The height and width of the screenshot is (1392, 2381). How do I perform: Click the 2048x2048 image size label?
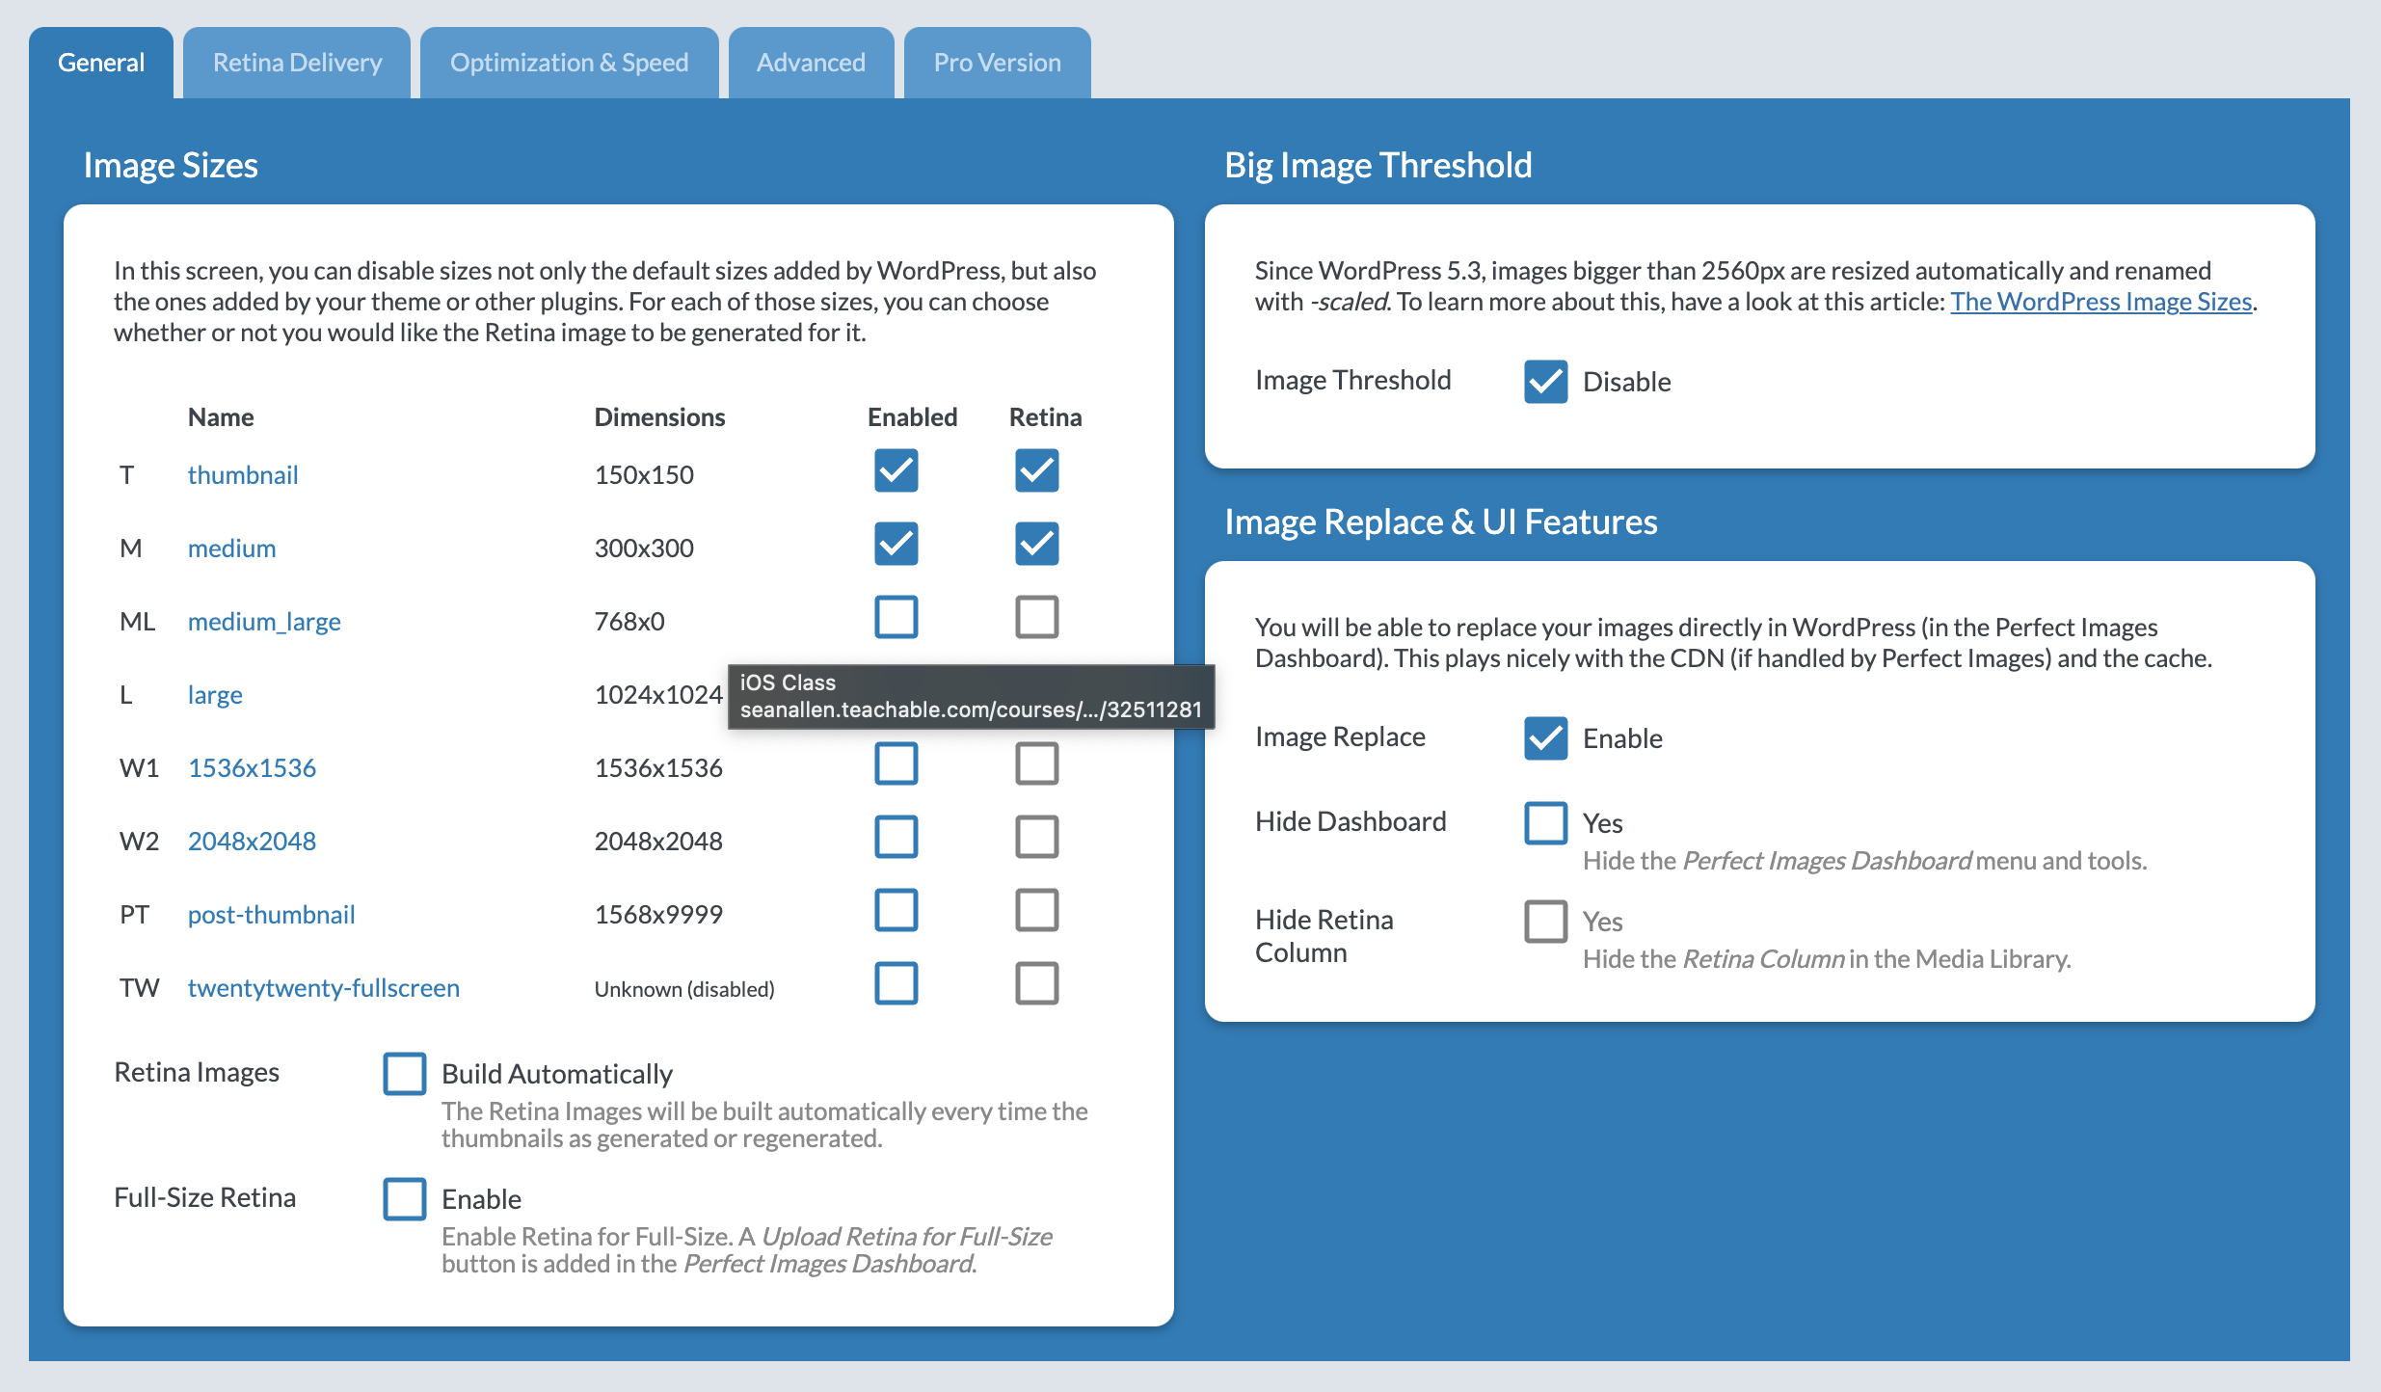[252, 841]
